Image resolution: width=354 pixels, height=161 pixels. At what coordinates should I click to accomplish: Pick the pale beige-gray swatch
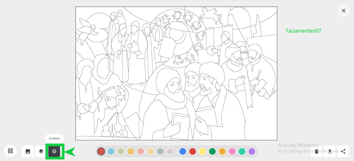[x=170, y=151]
